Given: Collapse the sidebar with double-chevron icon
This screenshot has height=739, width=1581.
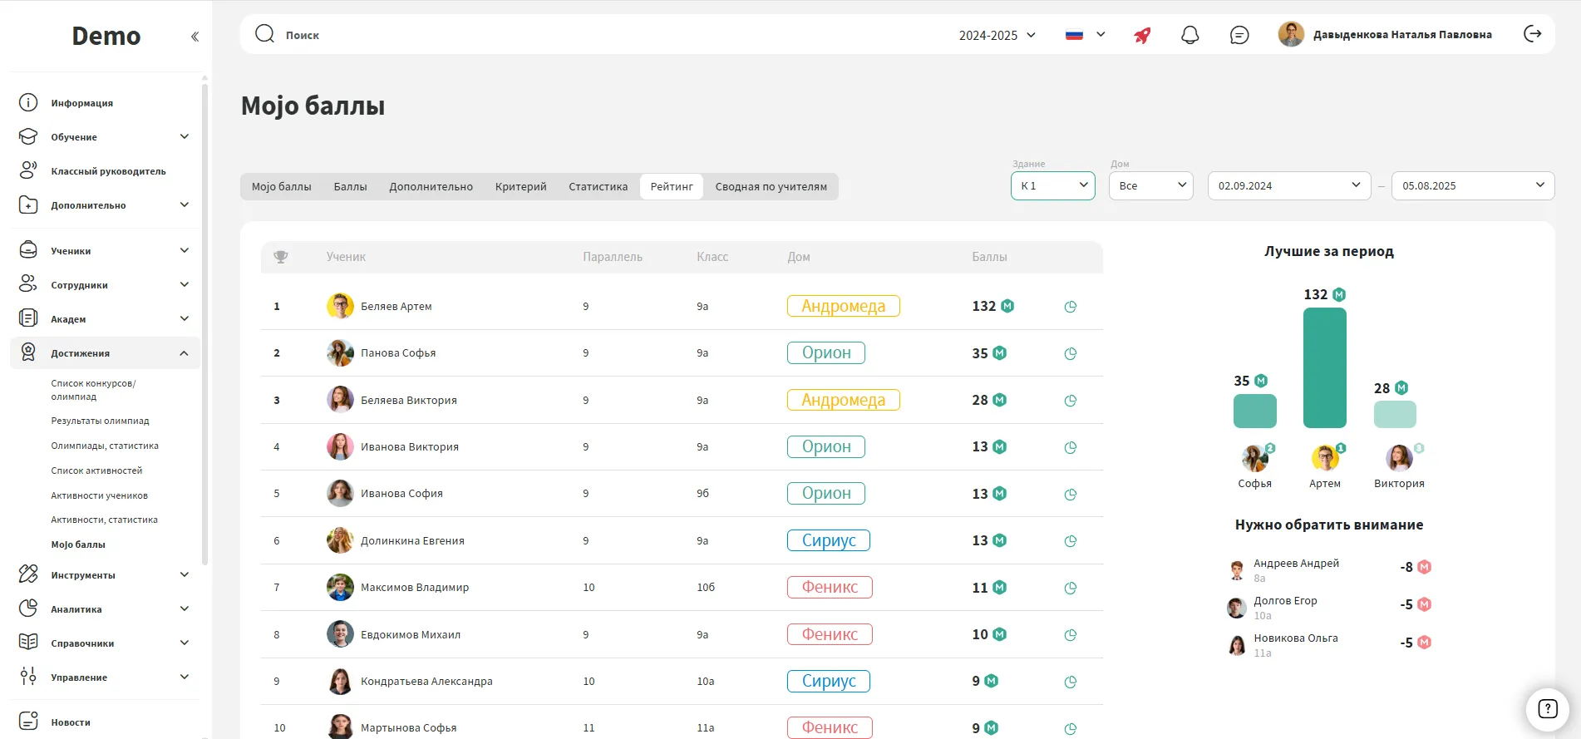Looking at the screenshot, I should [195, 37].
